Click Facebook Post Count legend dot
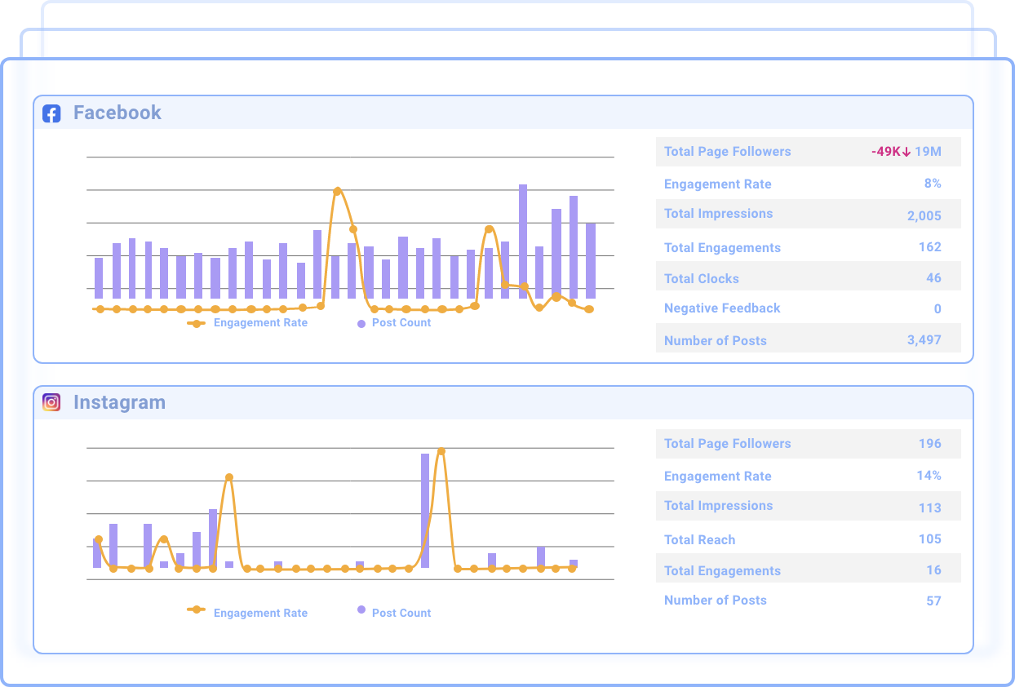This screenshot has height=687, width=1015. click(x=361, y=323)
